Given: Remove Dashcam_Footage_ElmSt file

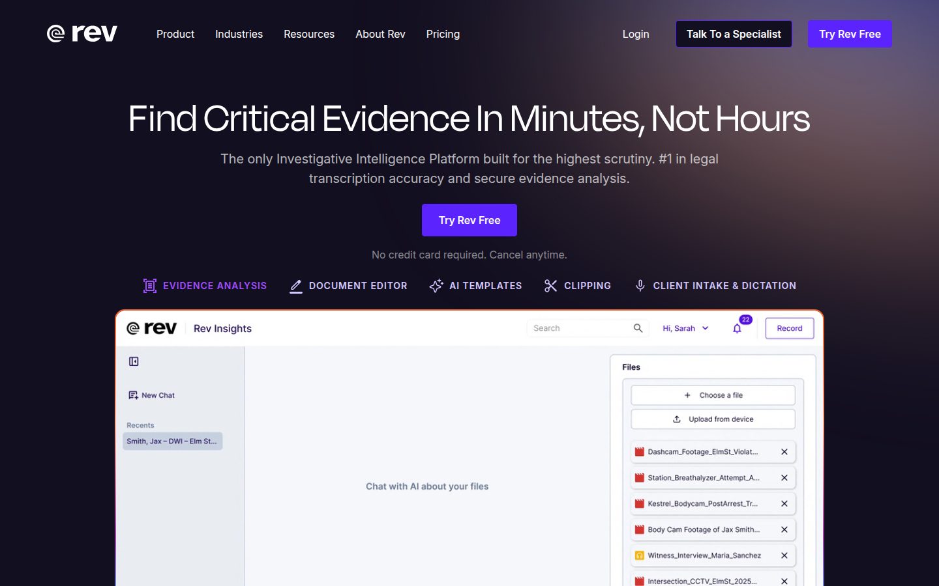Looking at the screenshot, I should point(784,452).
